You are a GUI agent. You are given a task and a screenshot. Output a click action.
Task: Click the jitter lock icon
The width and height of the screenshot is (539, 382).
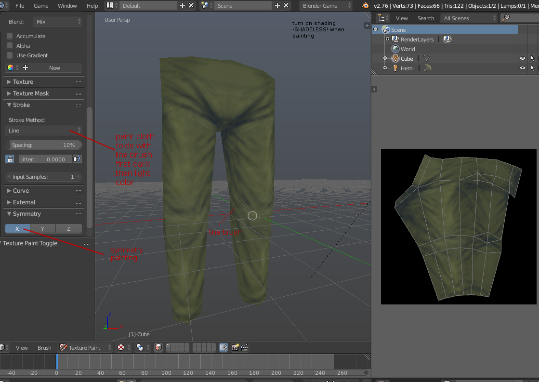tap(10, 159)
